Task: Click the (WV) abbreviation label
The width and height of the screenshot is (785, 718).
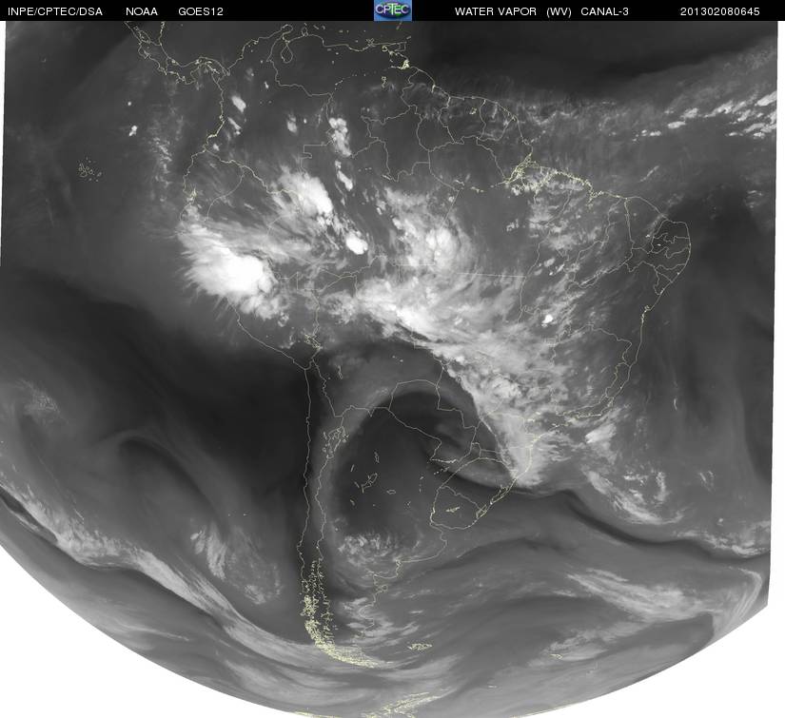Action: pyautogui.click(x=559, y=11)
